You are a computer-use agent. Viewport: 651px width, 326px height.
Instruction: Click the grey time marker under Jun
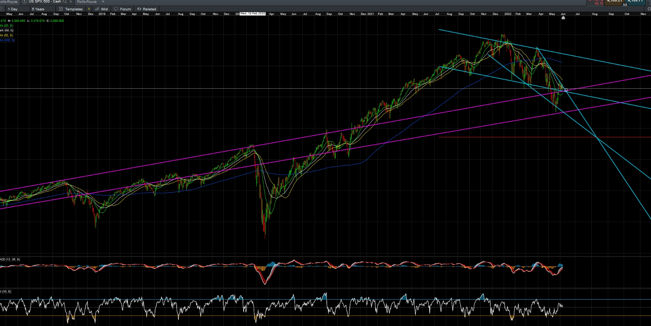pos(563,17)
